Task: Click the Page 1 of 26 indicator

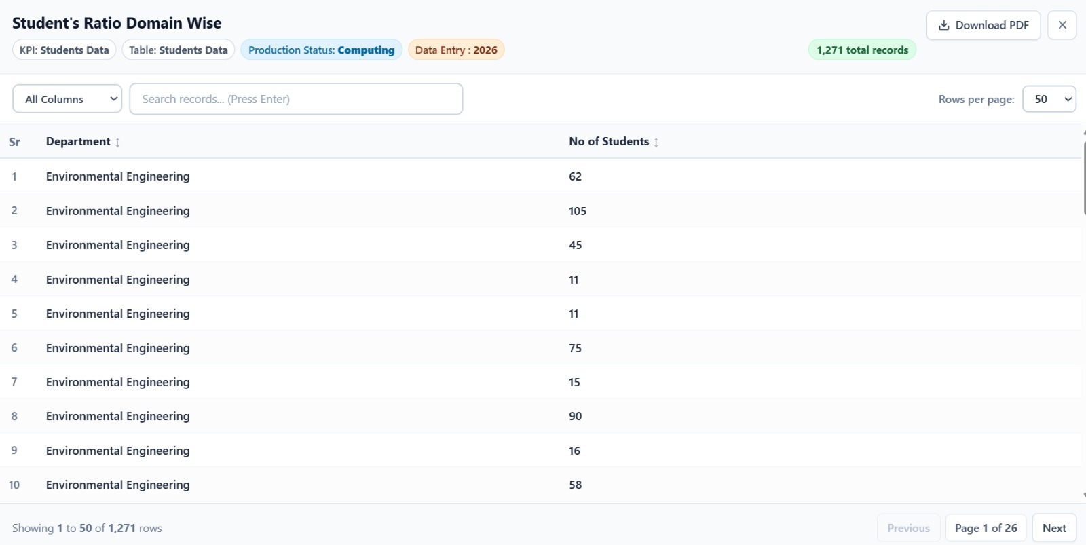Action: [986, 528]
